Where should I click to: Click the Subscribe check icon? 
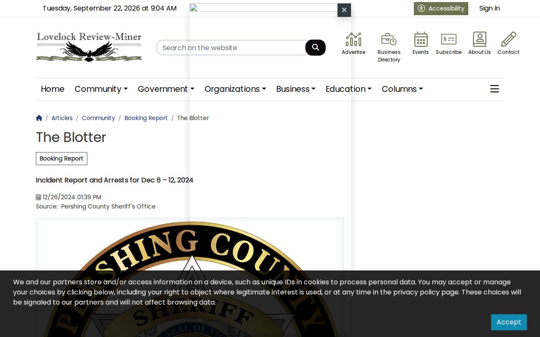pos(448,39)
